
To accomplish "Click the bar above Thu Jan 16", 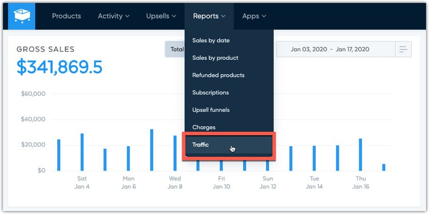I will (360, 155).
